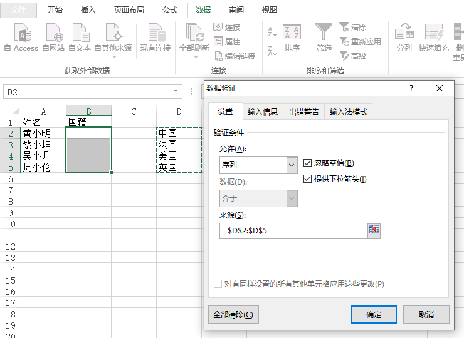Click the 全部清除 button
The height and width of the screenshot is (338, 464).
coord(233,315)
